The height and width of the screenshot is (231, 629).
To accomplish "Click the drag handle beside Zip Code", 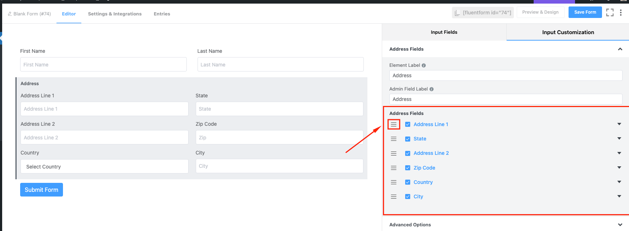I will point(394,168).
